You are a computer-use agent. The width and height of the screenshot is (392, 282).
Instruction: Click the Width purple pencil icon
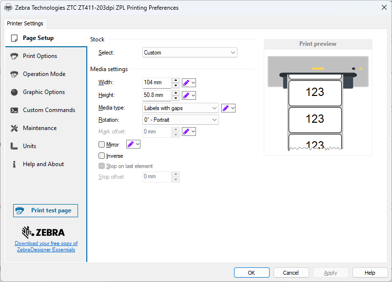coord(186,83)
